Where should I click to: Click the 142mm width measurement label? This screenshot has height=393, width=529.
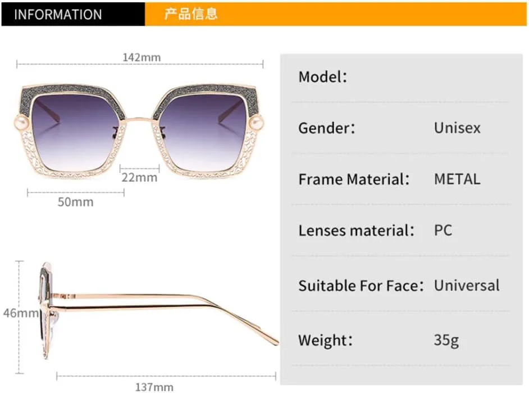pos(142,57)
